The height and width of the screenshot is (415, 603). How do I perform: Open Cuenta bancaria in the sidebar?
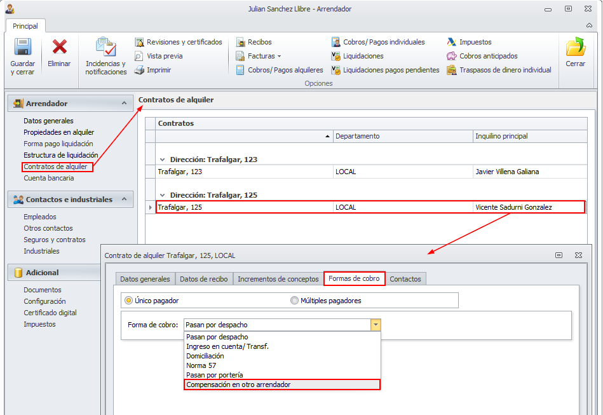coord(49,179)
